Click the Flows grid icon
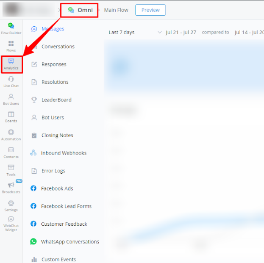The image size is (264, 263). (x=11, y=46)
